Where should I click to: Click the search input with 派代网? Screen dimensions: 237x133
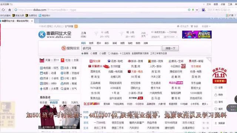coord(121,48)
